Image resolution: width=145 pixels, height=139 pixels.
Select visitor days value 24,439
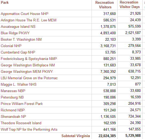point(135,20)
